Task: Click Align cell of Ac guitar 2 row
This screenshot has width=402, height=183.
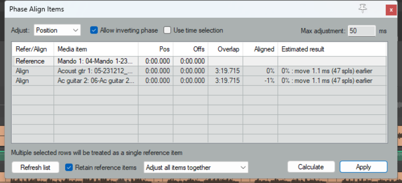Action: [x=33, y=81]
